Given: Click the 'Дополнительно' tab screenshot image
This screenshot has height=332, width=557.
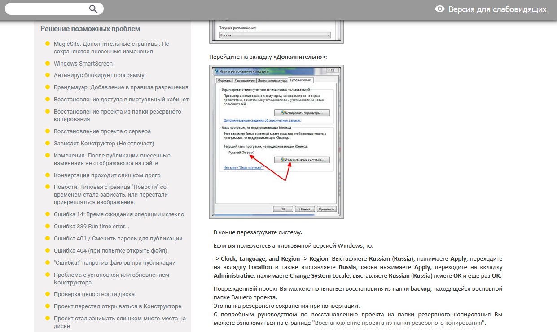Looking at the screenshot, I should point(276,141).
